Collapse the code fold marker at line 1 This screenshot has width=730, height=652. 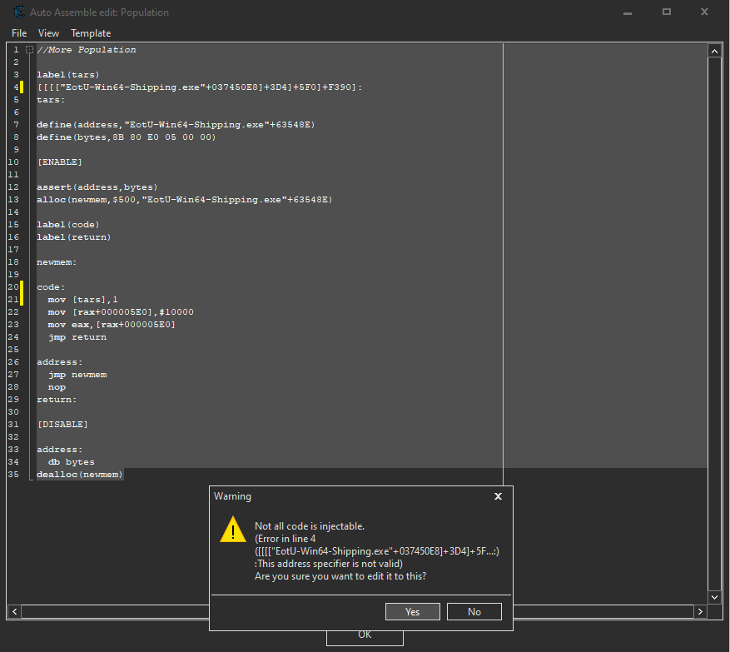tap(30, 50)
